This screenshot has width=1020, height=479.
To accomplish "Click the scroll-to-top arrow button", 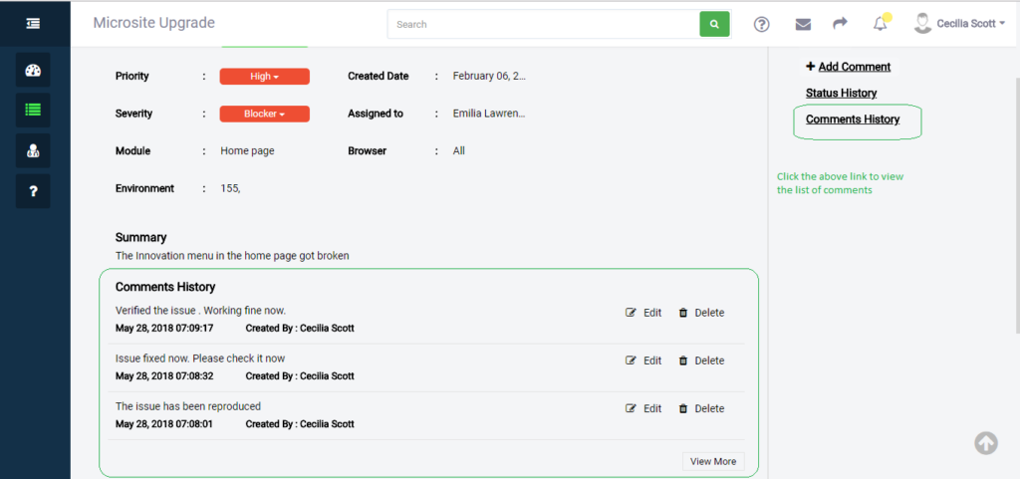I will [x=986, y=443].
